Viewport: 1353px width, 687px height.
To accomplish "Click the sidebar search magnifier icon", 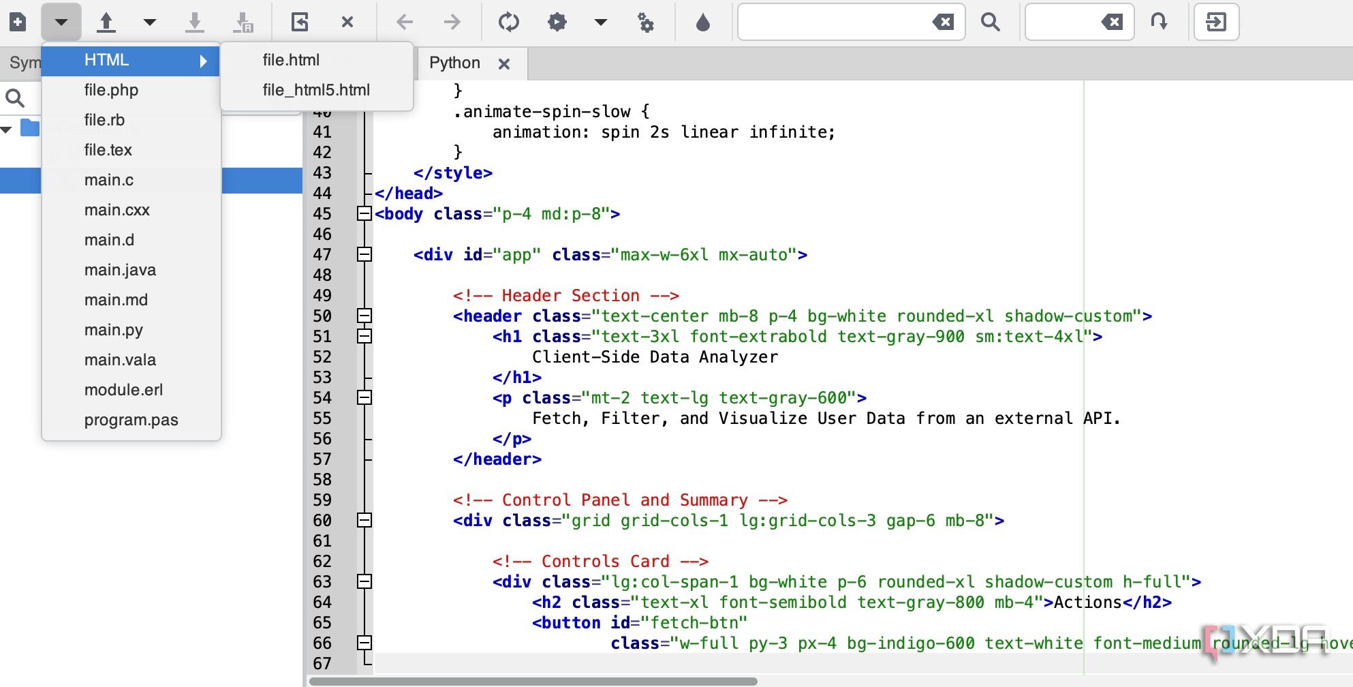I will pos(15,98).
